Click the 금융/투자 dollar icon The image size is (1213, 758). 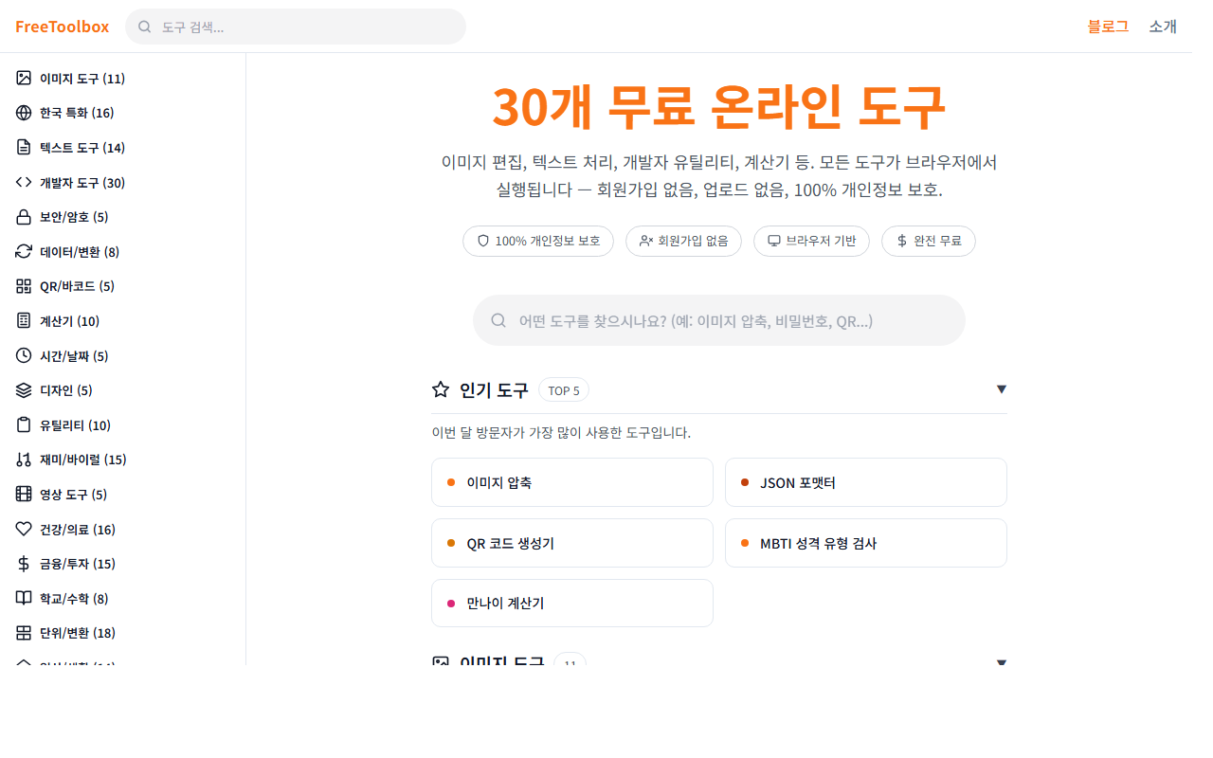[23, 563]
